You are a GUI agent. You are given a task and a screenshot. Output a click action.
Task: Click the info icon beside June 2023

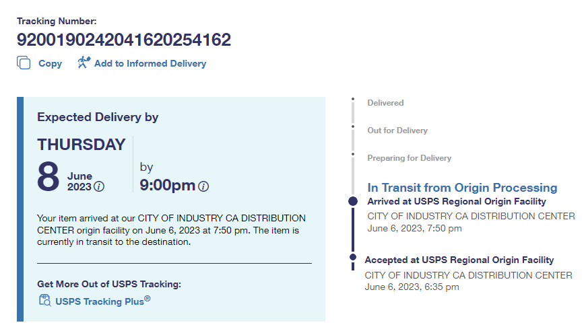coord(100,186)
